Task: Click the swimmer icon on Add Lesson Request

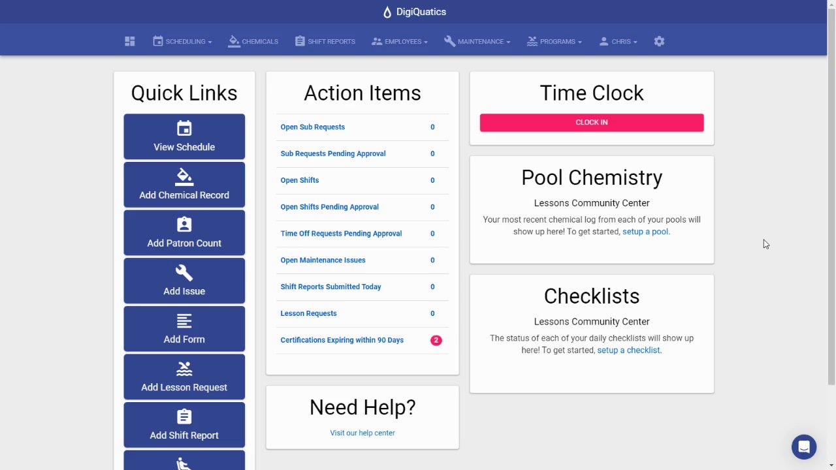Action: click(184, 369)
